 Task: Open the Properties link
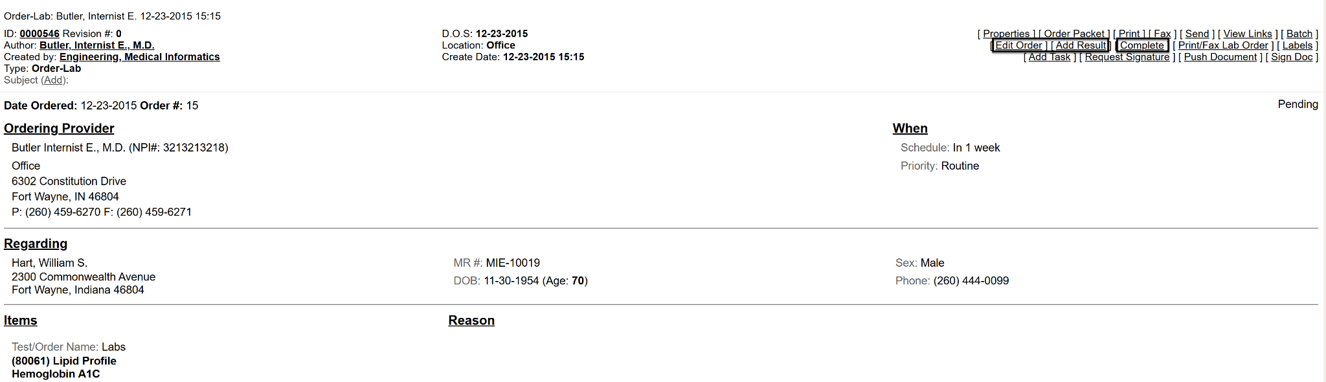coord(1006,34)
